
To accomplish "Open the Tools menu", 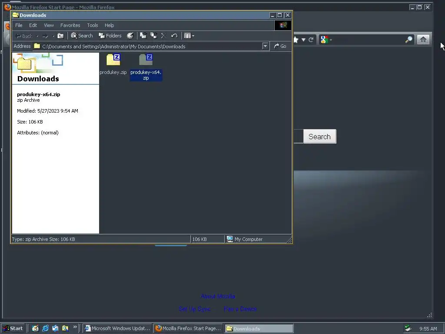I will pos(93,25).
